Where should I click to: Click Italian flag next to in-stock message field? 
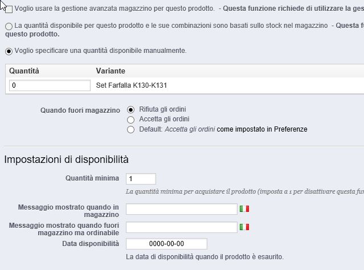click(244, 209)
